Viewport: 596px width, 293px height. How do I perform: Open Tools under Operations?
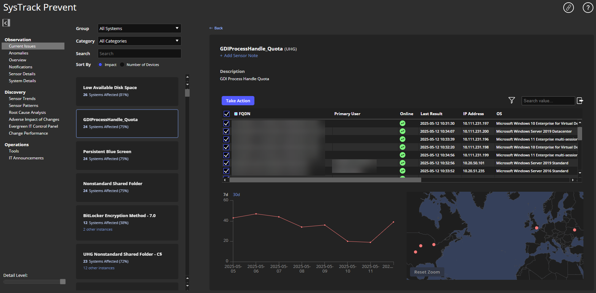14,151
